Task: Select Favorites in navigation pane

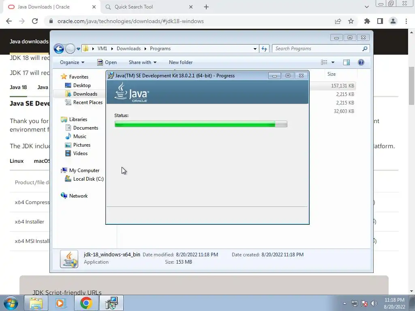Action: click(79, 77)
